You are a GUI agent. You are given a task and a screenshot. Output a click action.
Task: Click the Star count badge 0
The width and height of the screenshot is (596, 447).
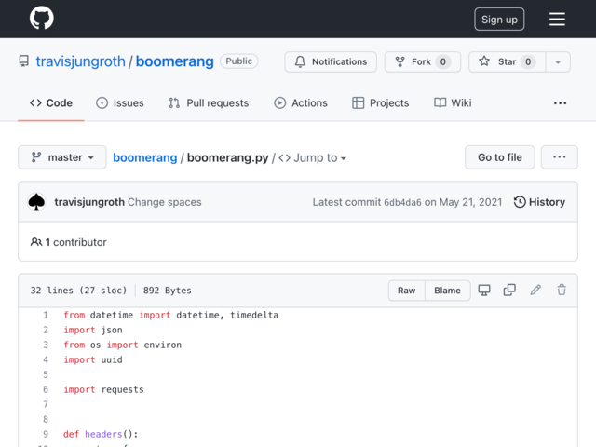528,61
